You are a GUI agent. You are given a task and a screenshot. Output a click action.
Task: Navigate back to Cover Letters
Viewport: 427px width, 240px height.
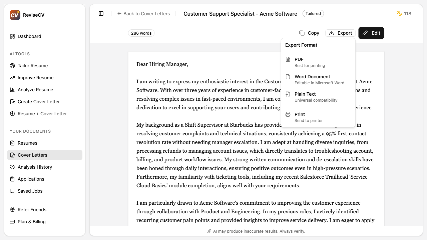(x=143, y=14)
